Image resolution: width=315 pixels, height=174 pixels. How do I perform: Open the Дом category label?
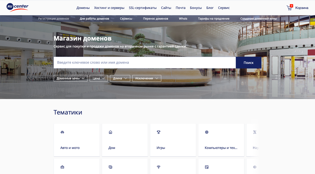112,148
